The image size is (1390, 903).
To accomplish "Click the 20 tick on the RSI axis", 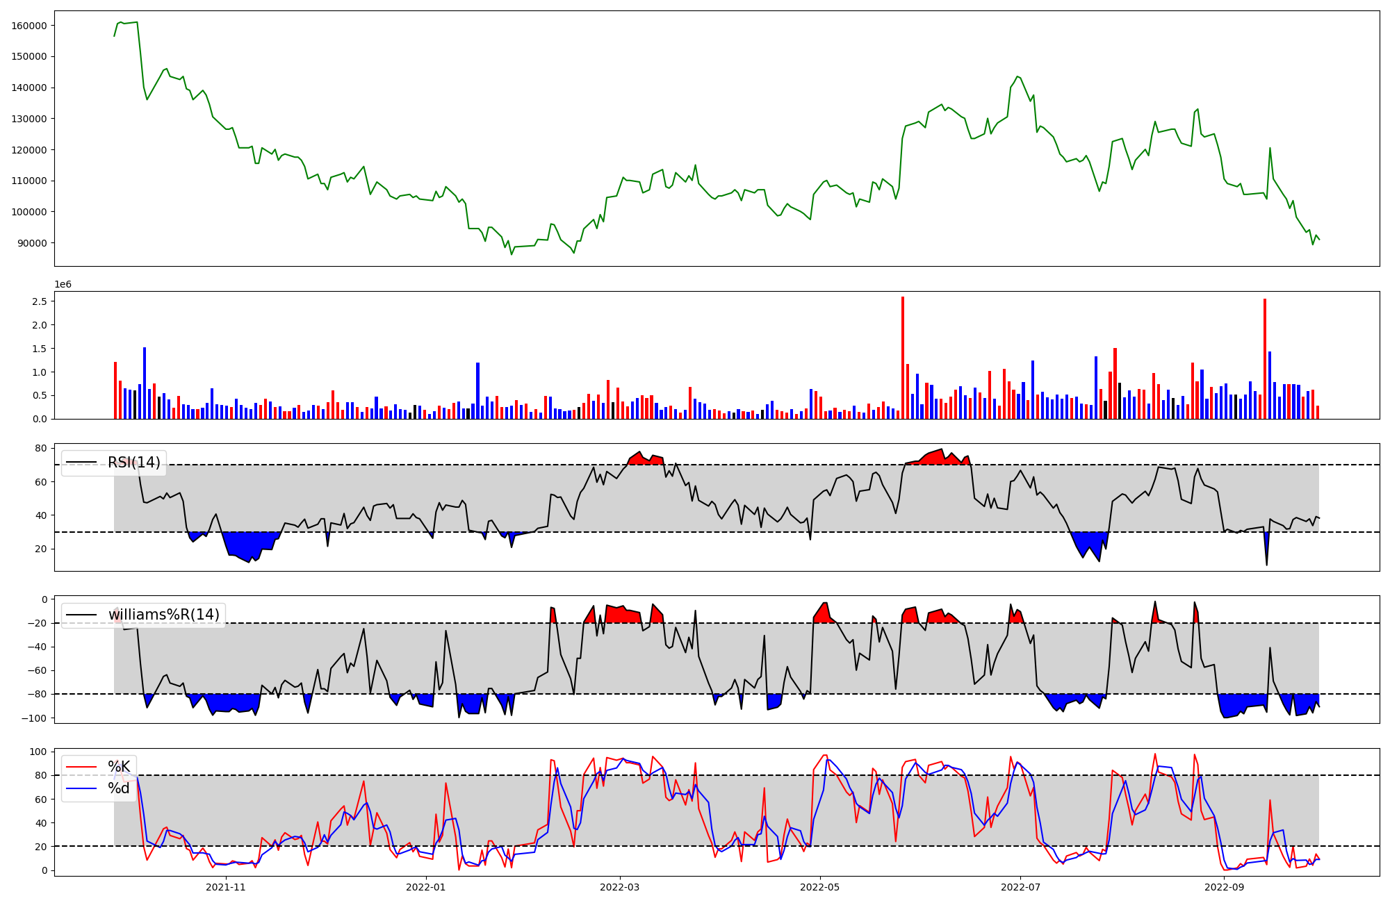I will 42,549.
